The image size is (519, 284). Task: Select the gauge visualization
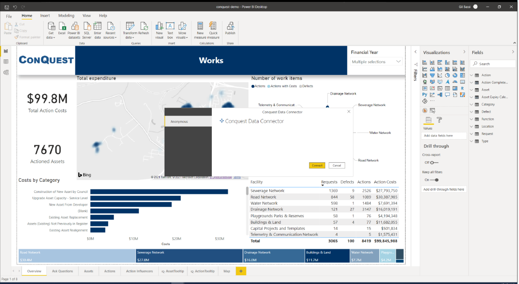455,82
